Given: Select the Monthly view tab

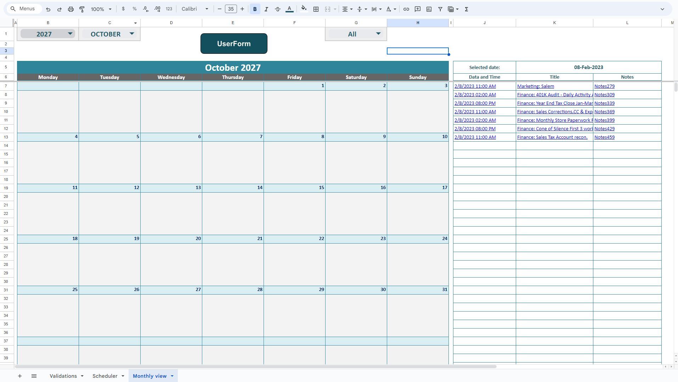Looking at the screenshot, I should point(149,376).
